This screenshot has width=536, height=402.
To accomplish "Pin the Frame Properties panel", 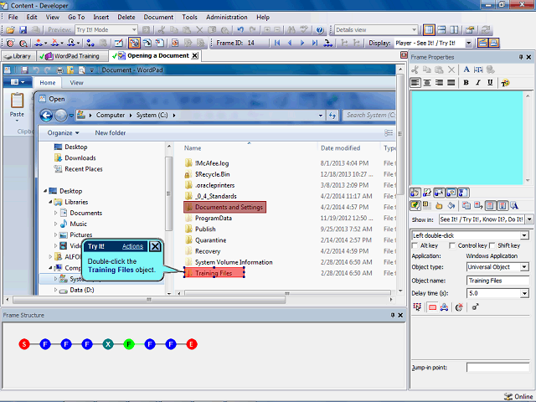I will (521, 57).
